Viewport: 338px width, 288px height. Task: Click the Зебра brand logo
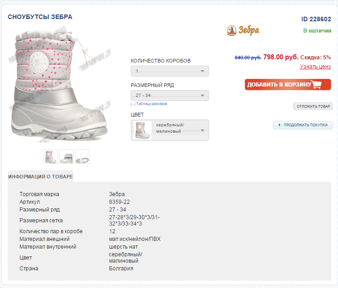tap(243, 30)
